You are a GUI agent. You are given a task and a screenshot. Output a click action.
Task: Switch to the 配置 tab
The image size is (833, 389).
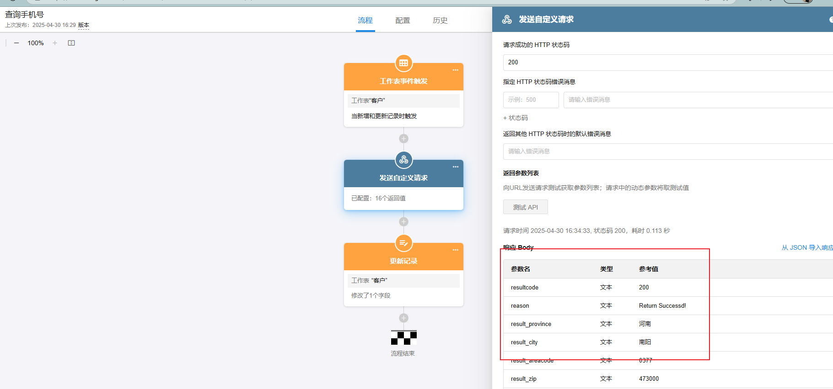(x=403, y=21)
